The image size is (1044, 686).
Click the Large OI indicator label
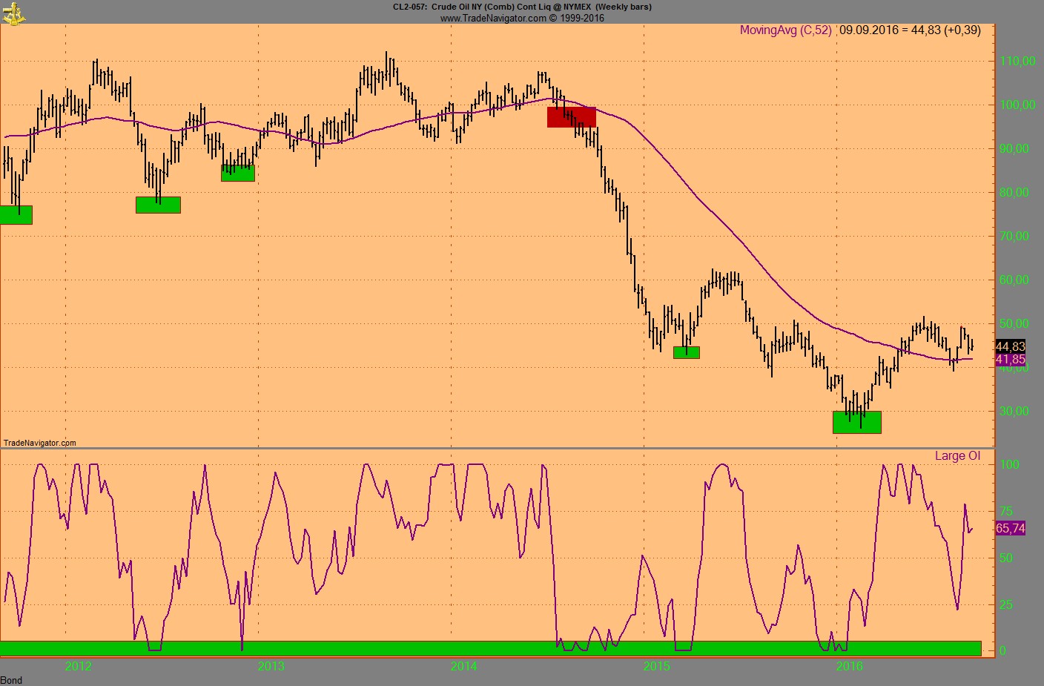pos(957,456)
